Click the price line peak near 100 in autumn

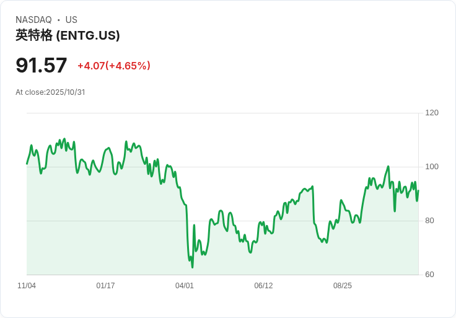pyautogui.click(x=388, y=167)
